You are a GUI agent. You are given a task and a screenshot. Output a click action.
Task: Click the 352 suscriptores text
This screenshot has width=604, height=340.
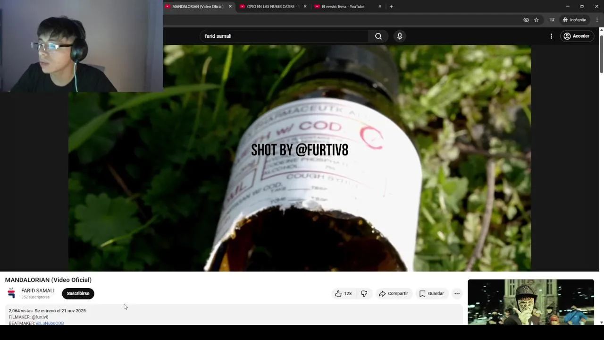click(35, 297)
